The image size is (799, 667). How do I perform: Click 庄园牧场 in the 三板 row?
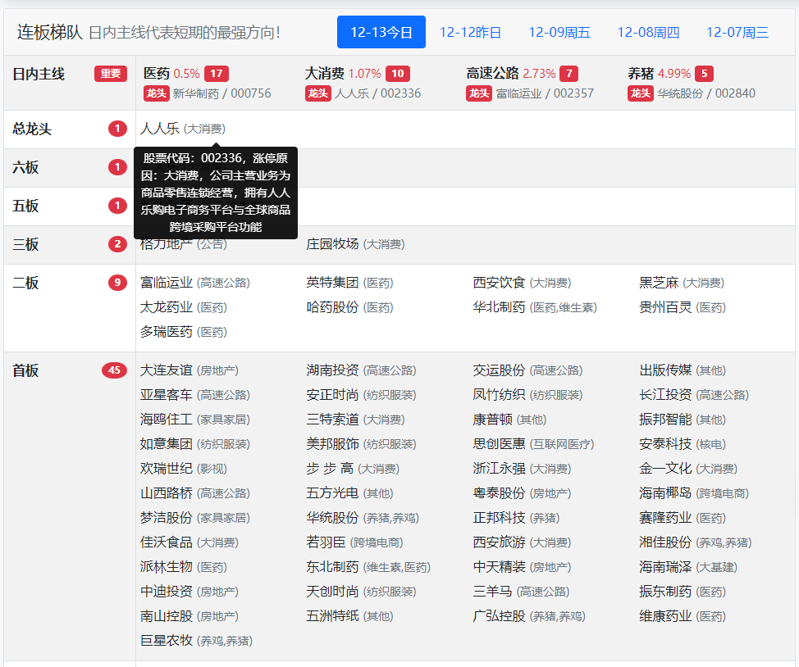tap(332, 244)
